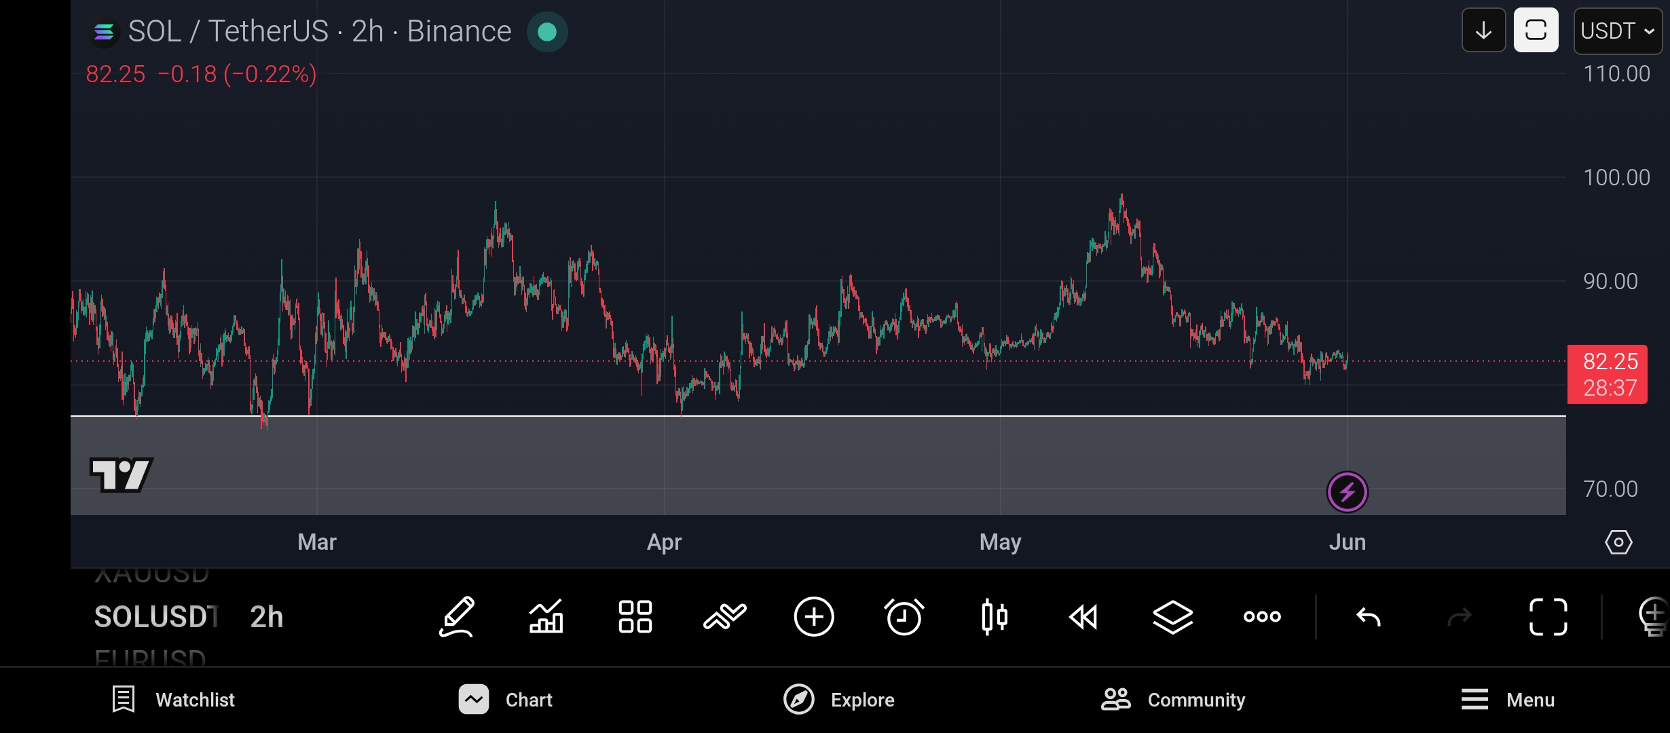Open chart settings hexagon icon
This screenshot has height=733, width=1670.
coord(1618,542)
